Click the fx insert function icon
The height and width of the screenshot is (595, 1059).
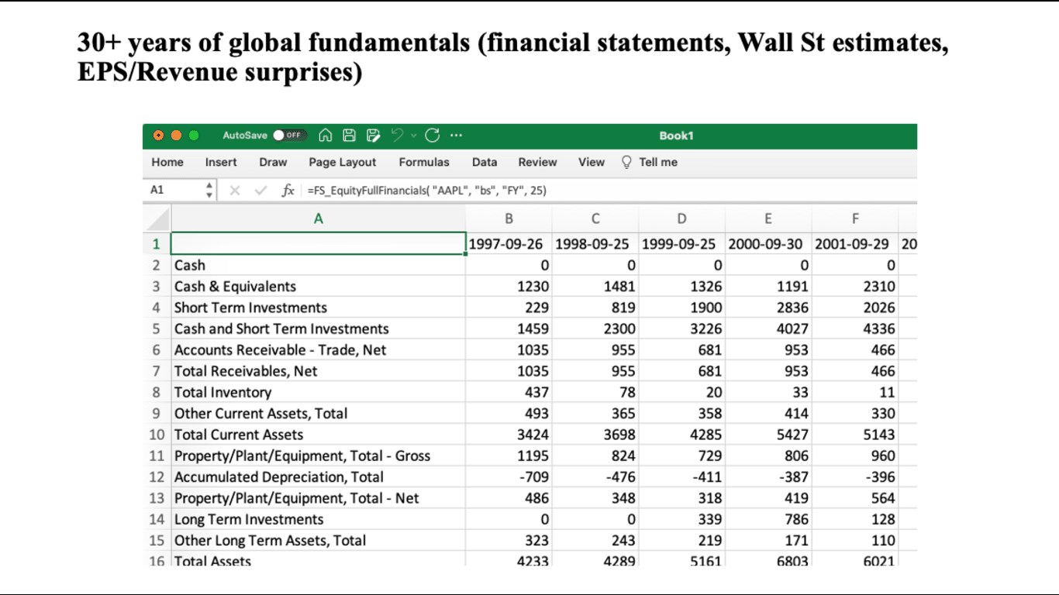click(288, 190)
